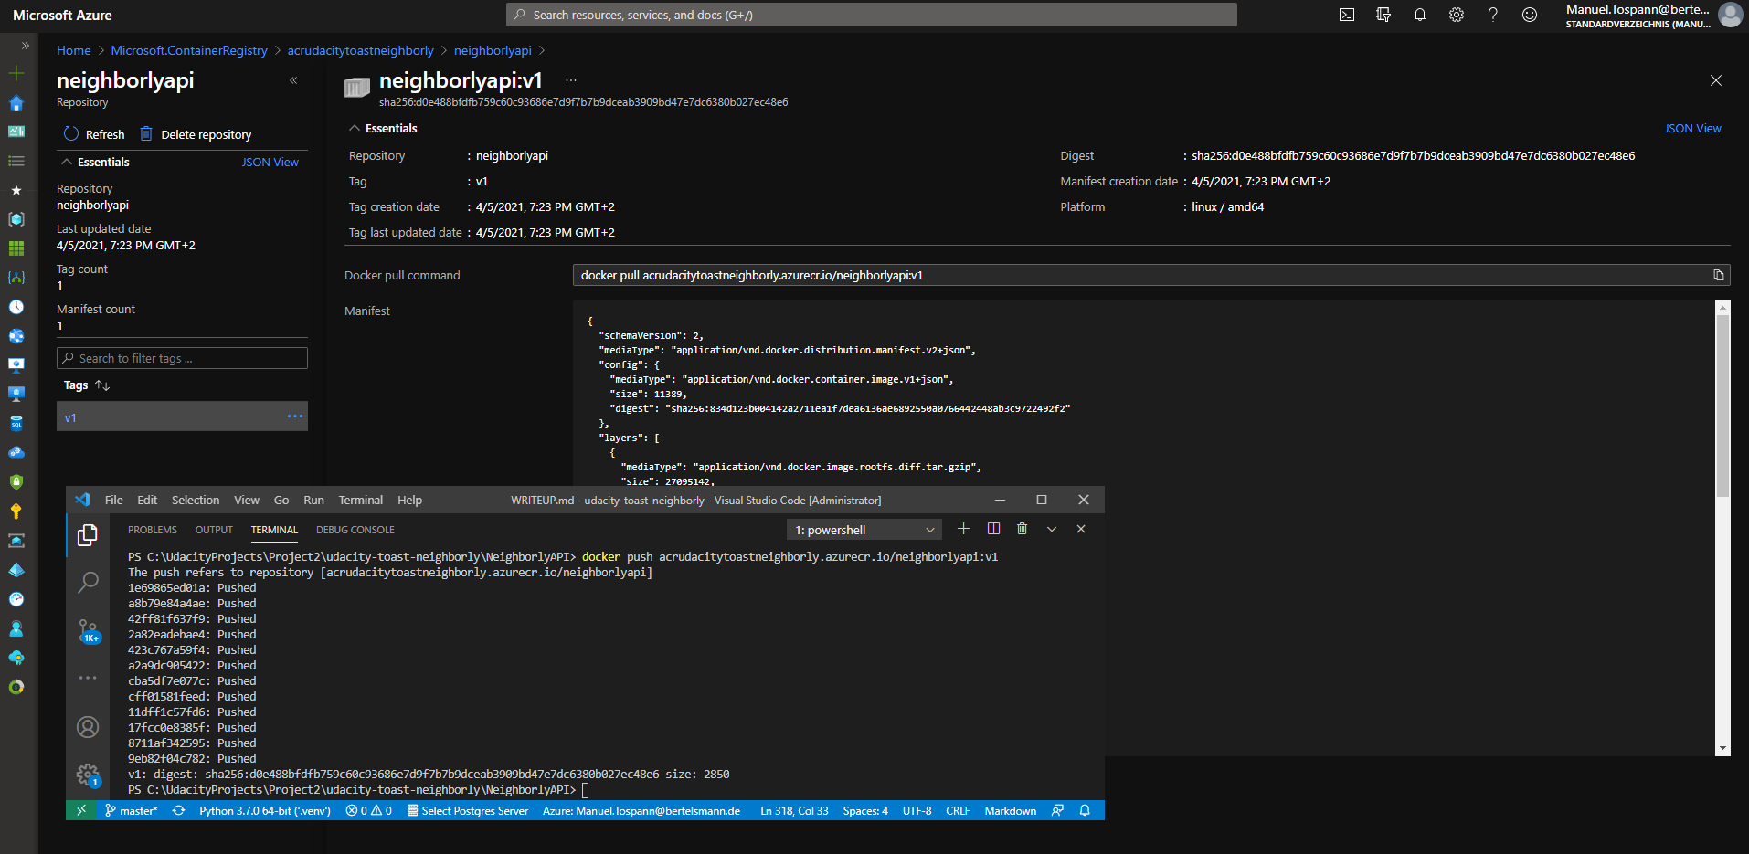This screenshot has width=1749, height=854.
Task: Open VS Code Explorer icon
Action: tap(88, 535)
